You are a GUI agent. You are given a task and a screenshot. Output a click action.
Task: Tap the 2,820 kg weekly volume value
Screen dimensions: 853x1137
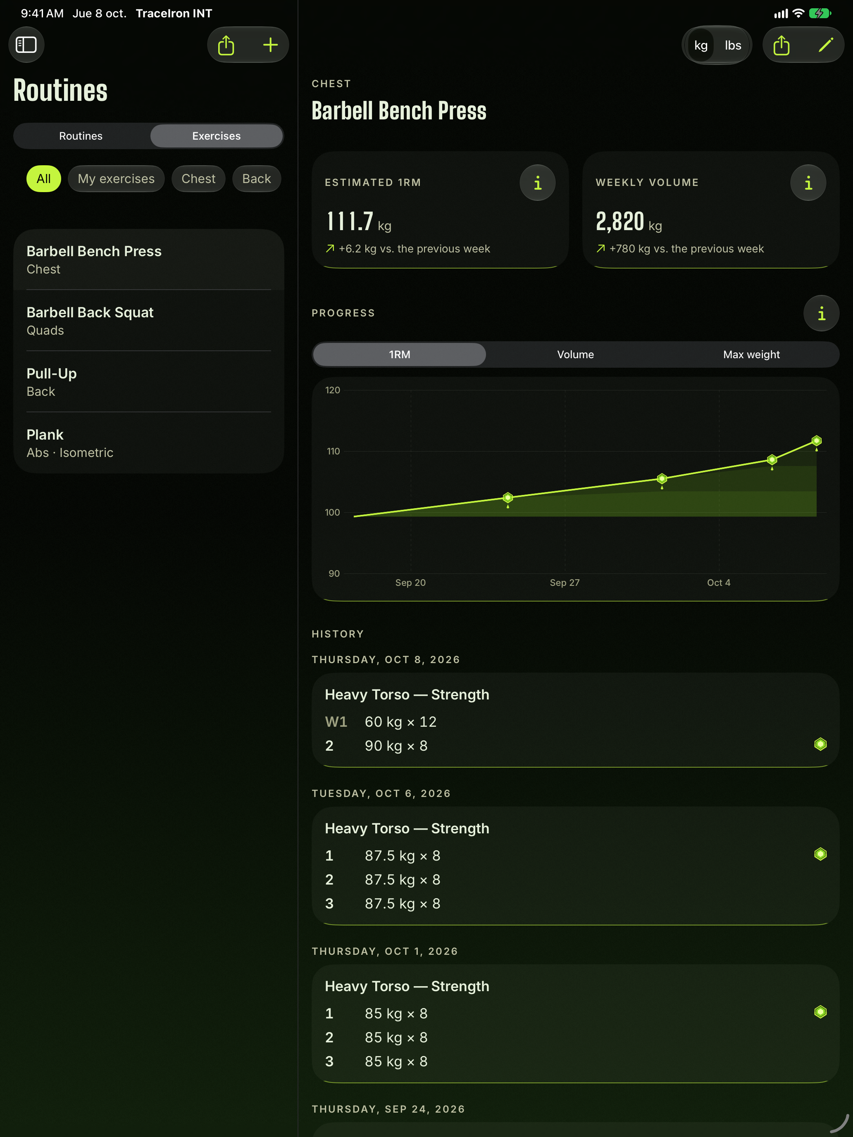[629, 222]
